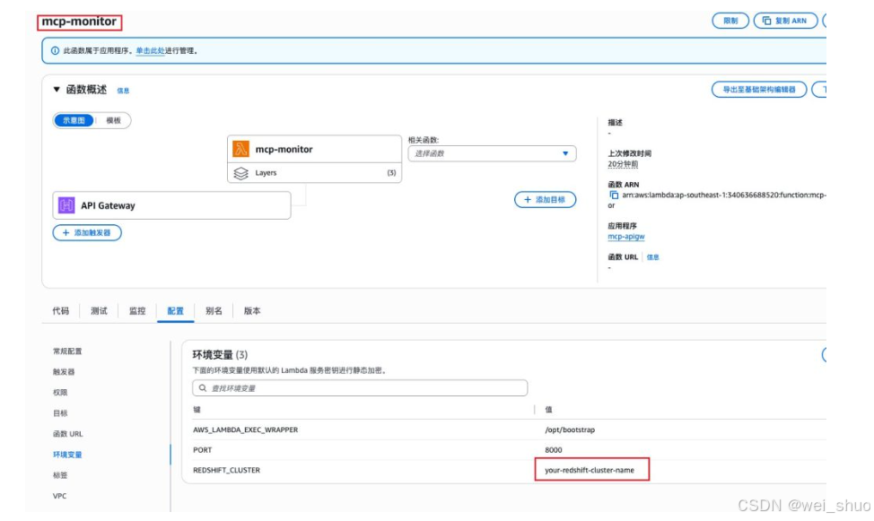Image resolution: width=874 pixels, height=521 pixels.
Task: Click the /opt/bootstrap value
Action: coord(570,430)
